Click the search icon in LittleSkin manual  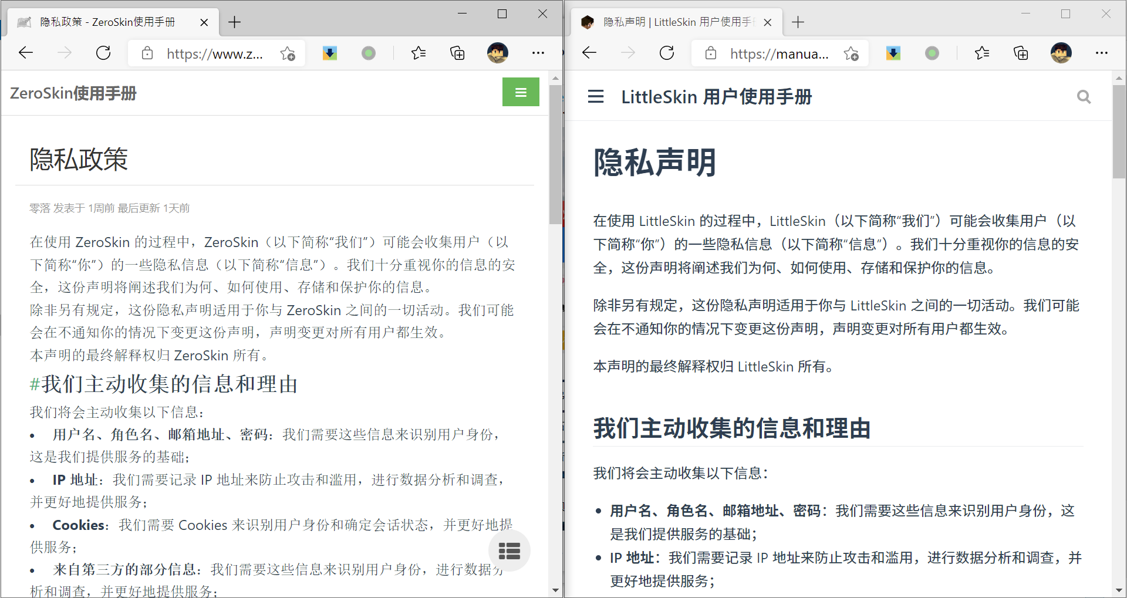tap(1084, 97)
